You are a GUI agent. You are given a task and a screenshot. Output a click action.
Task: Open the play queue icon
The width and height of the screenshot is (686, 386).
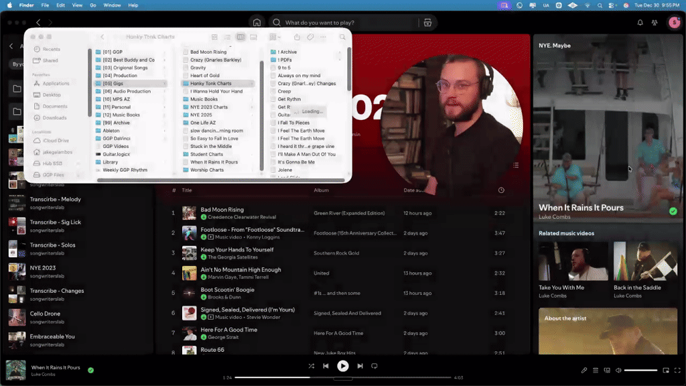596,370
